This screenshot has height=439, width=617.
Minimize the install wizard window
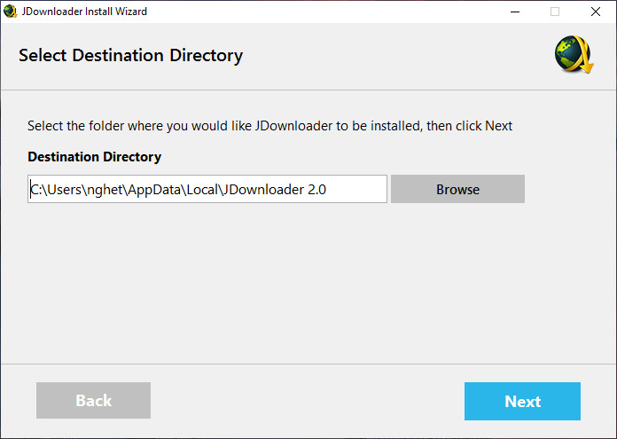[514, 12]
